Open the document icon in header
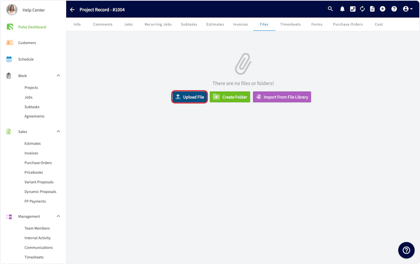The image size is (420, 264). [x=372, y=9]
